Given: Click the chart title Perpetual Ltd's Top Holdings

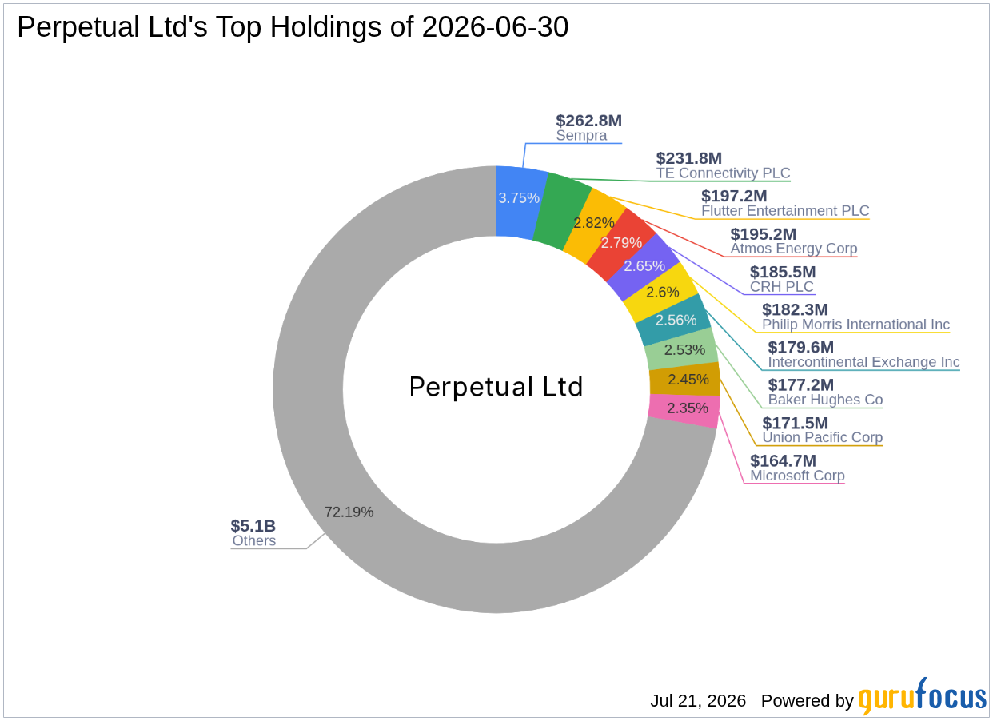Looking at the screenshot, I should click(293, 27).
